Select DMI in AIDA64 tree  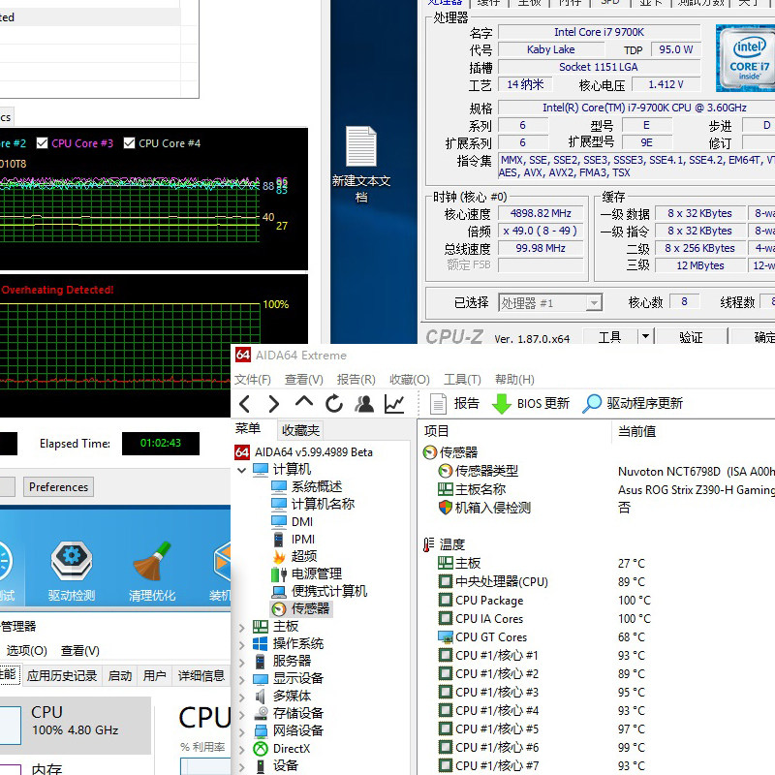coord(293,522)
